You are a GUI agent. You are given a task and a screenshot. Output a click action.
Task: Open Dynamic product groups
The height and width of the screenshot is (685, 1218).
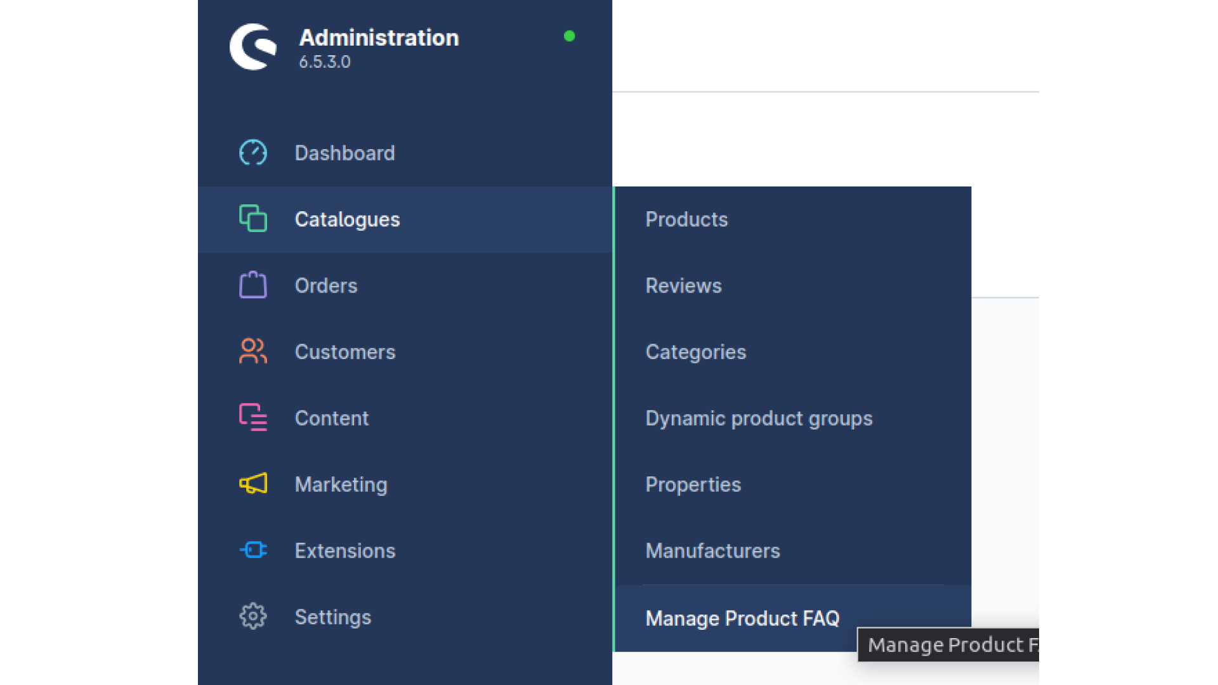point(793,418)
